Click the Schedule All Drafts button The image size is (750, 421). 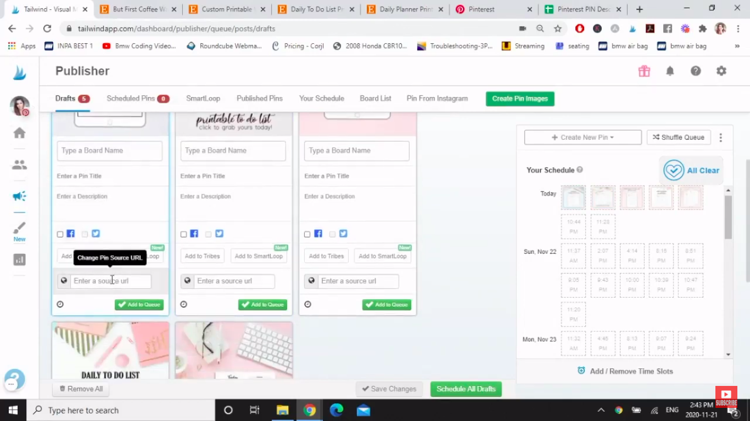pyautogui.click(x=466, y=389)
